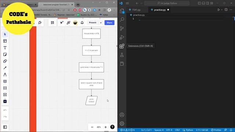Viewport: 235px width, 132px height.
Task: Click the Upload tool in Miro
Action: tap(5, 95)
